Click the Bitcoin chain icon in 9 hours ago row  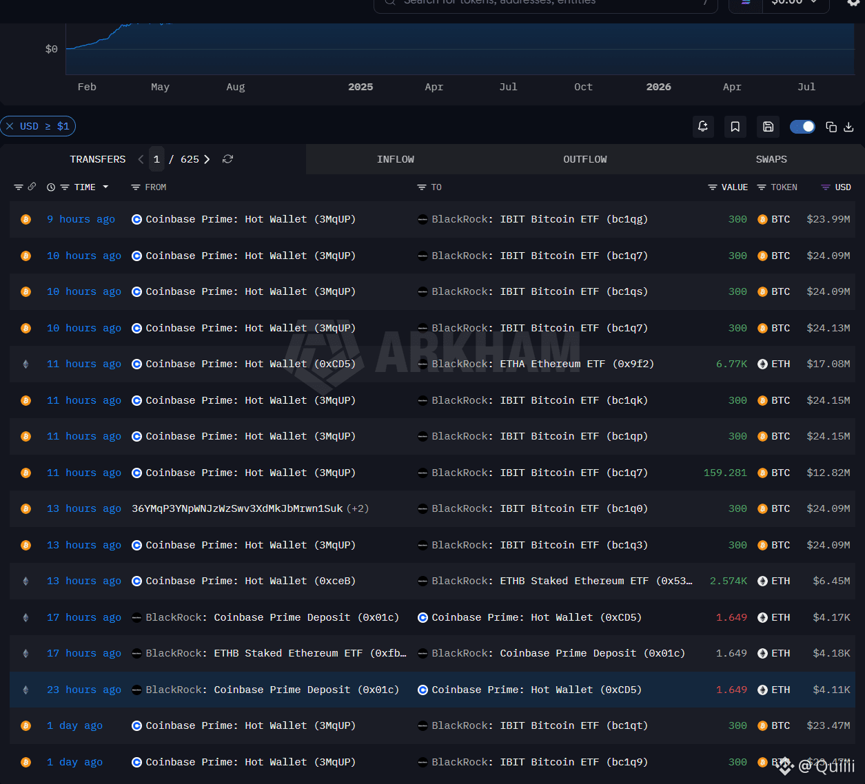pyautogui.click(x=26, y=219)
